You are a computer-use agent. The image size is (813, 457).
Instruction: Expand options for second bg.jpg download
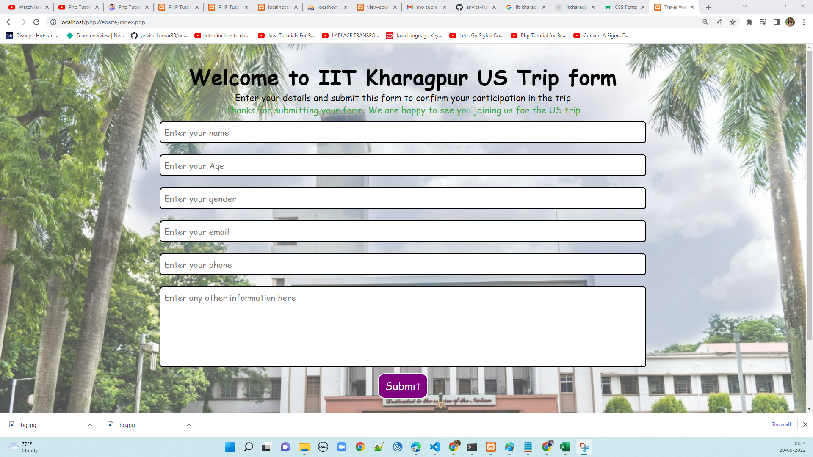[x=189, y=425]
